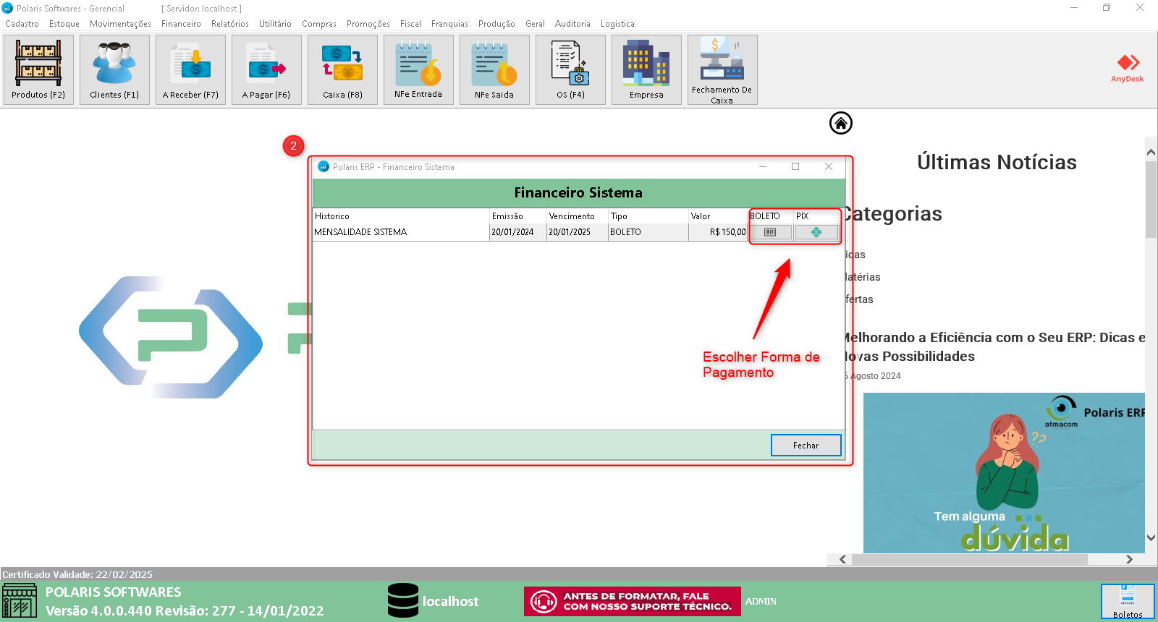Click the Tipo column header
The height and width of the screenshot is (622, 1158).
click(x=648, y=216)
